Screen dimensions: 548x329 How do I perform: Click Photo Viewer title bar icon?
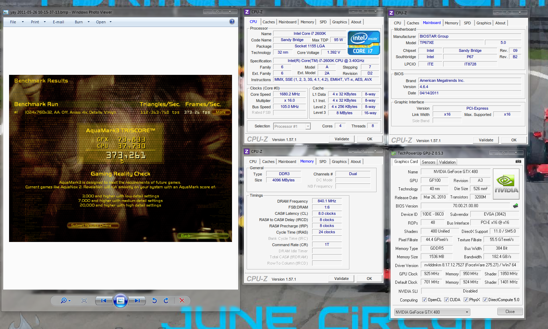pos(6,12)
